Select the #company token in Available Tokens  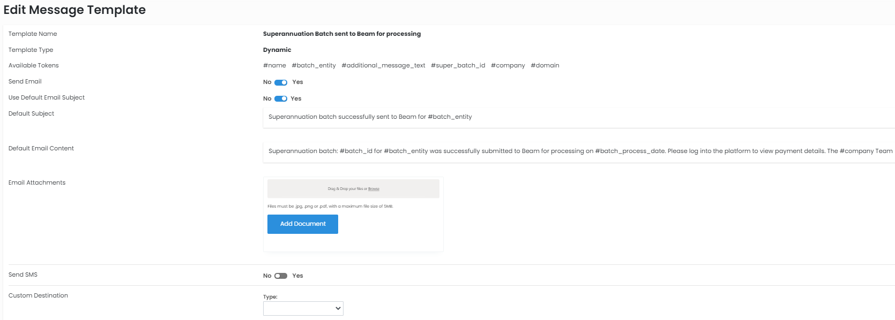(x=508, y=66)
